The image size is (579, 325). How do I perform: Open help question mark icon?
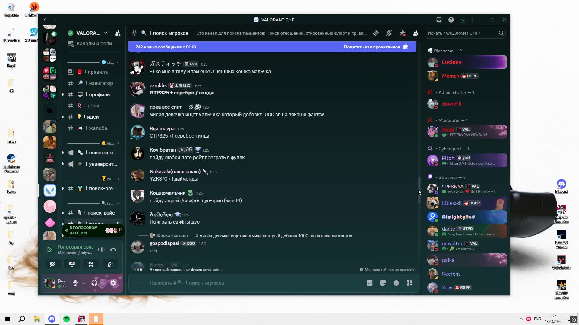[x=451, y=20]
